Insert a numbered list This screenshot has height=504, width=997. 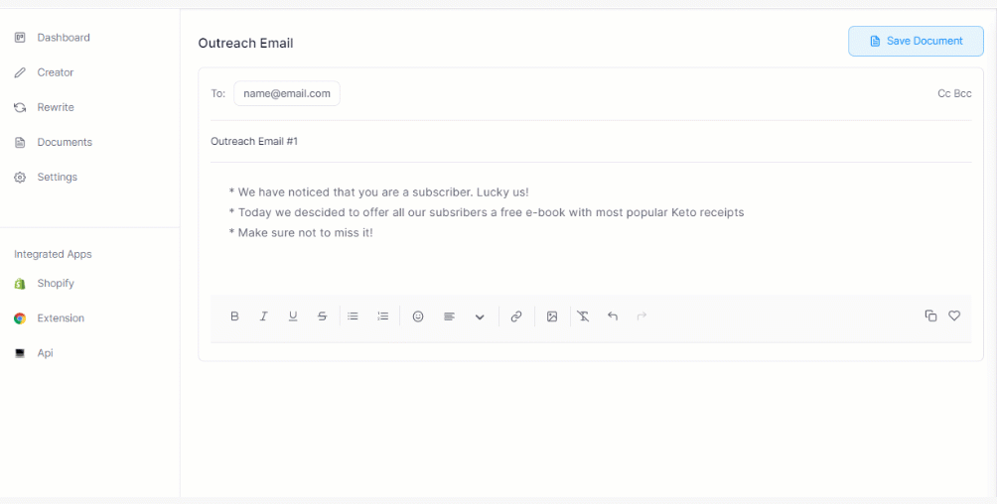click(383, 316)
